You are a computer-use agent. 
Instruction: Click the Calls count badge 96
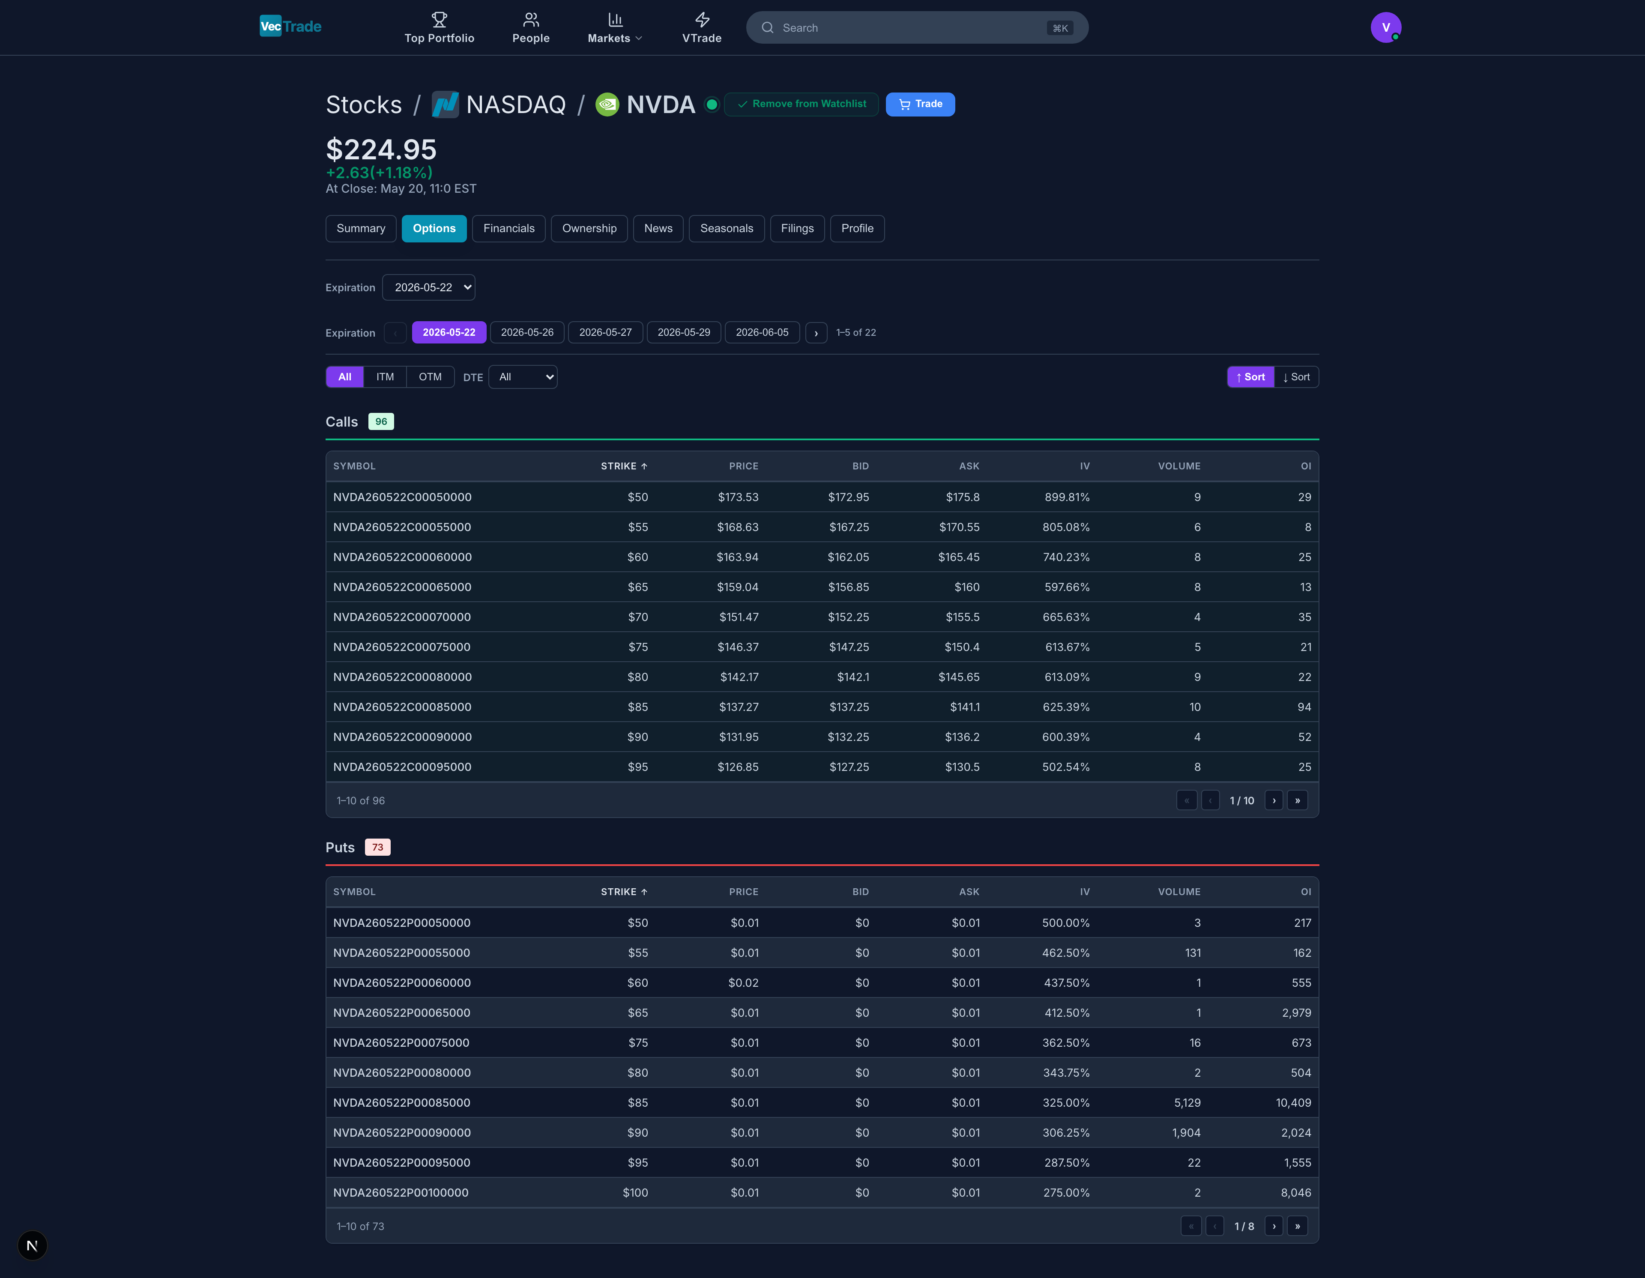point(381,422)
